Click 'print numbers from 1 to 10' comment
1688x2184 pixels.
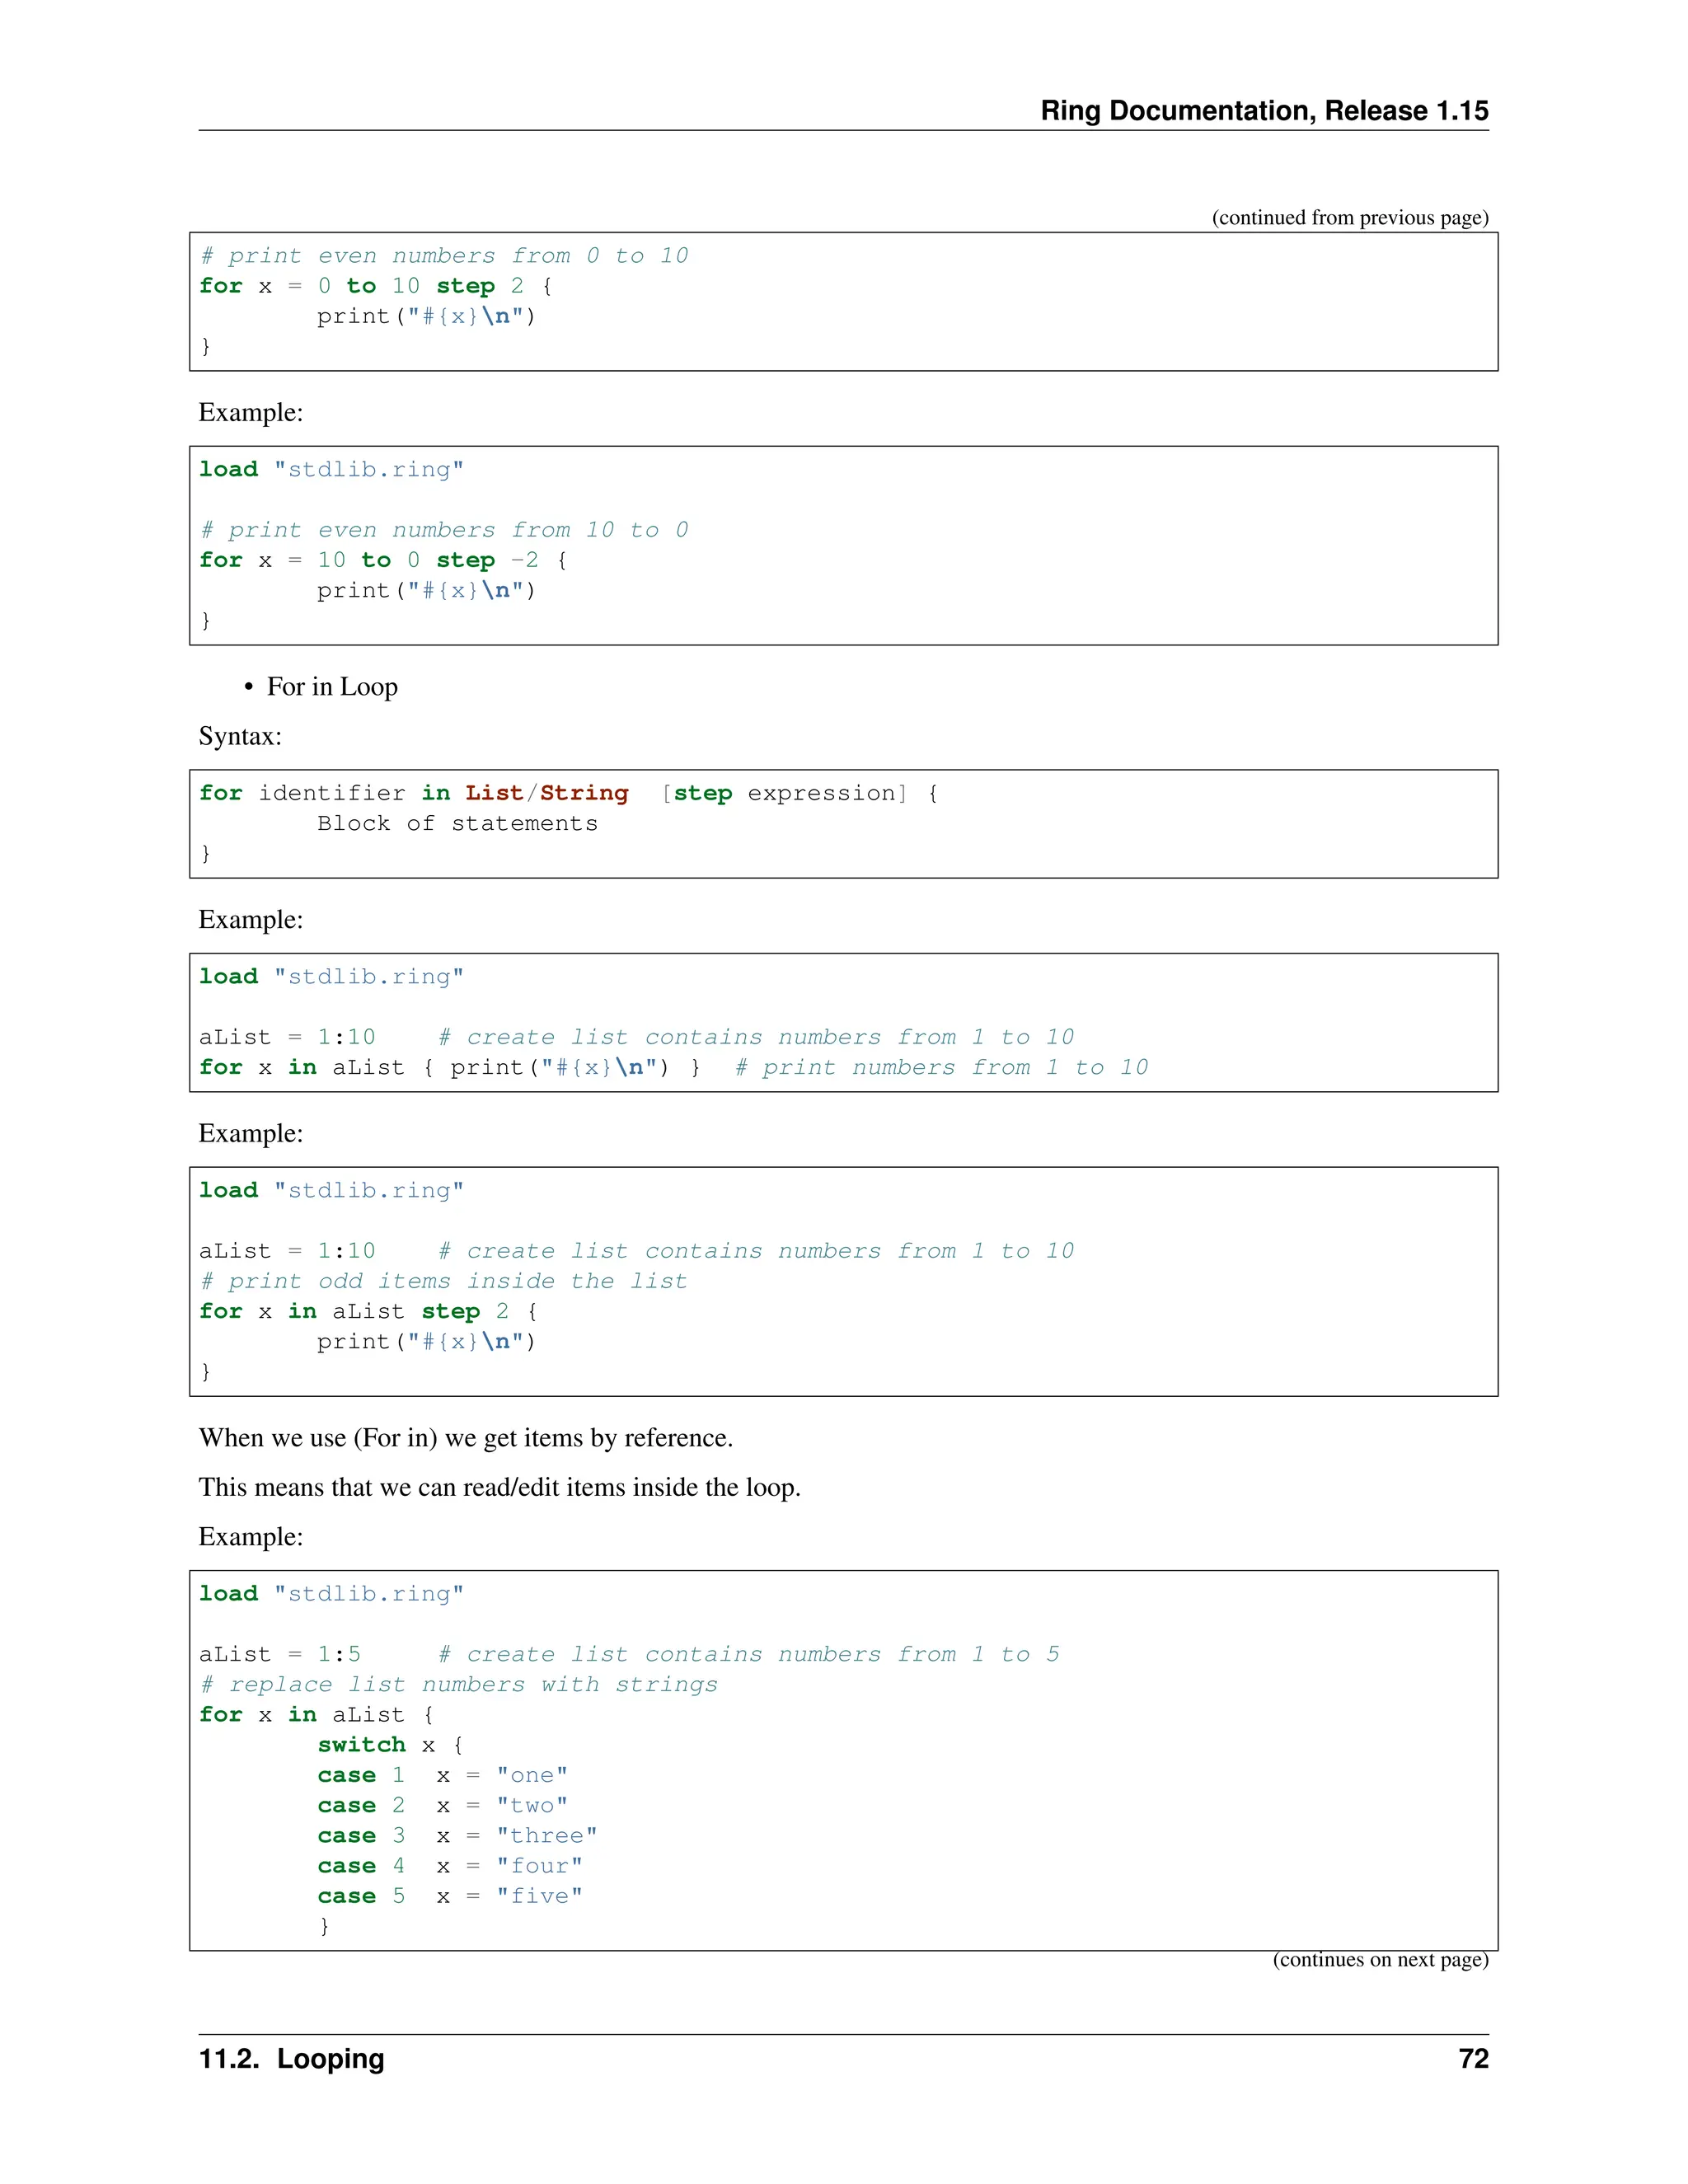tap(941, 1067)
